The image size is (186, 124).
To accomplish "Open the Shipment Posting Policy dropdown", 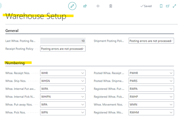I will pos(151,41).
